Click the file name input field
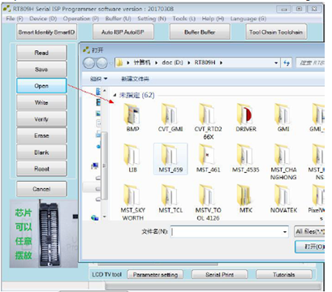This screenshot has height=292, width=332. [x=226, y=232]
